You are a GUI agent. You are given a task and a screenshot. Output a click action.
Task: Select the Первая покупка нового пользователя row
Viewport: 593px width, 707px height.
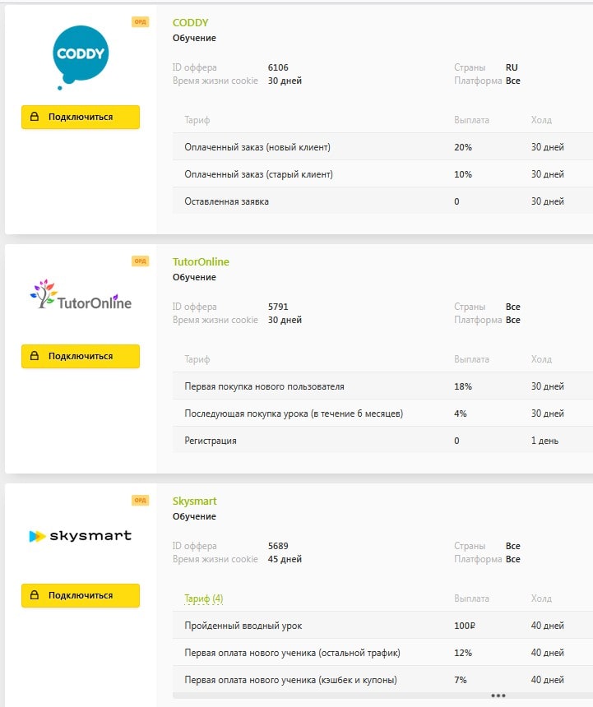click(382, 386)
